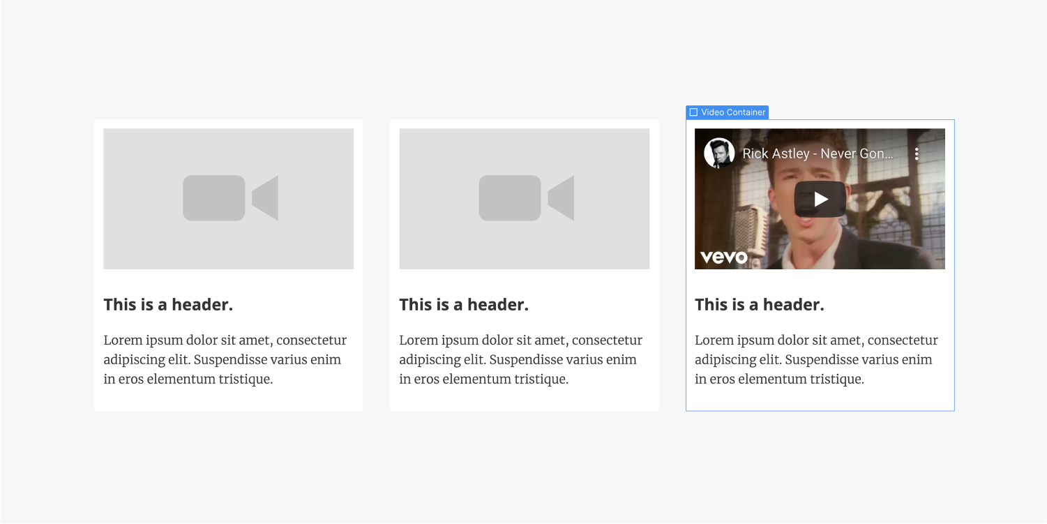Click the Rick Astley channel avatar
This screenshot has height=524, width=1047.
719,153
